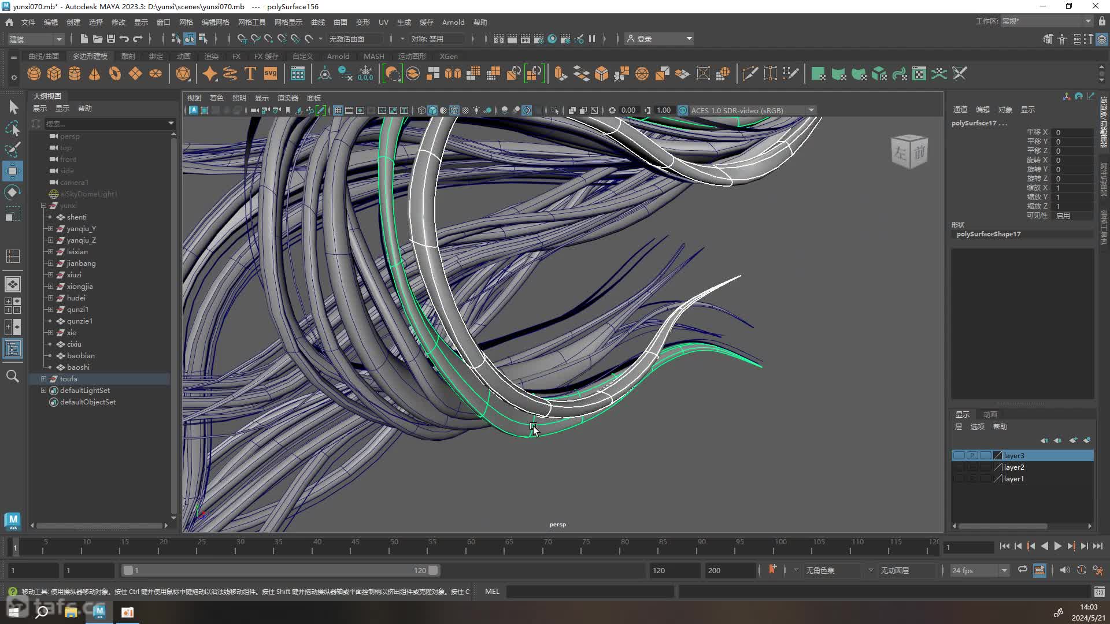
Task: Create a polygon cone from shelf
Action: click(95, 73)
